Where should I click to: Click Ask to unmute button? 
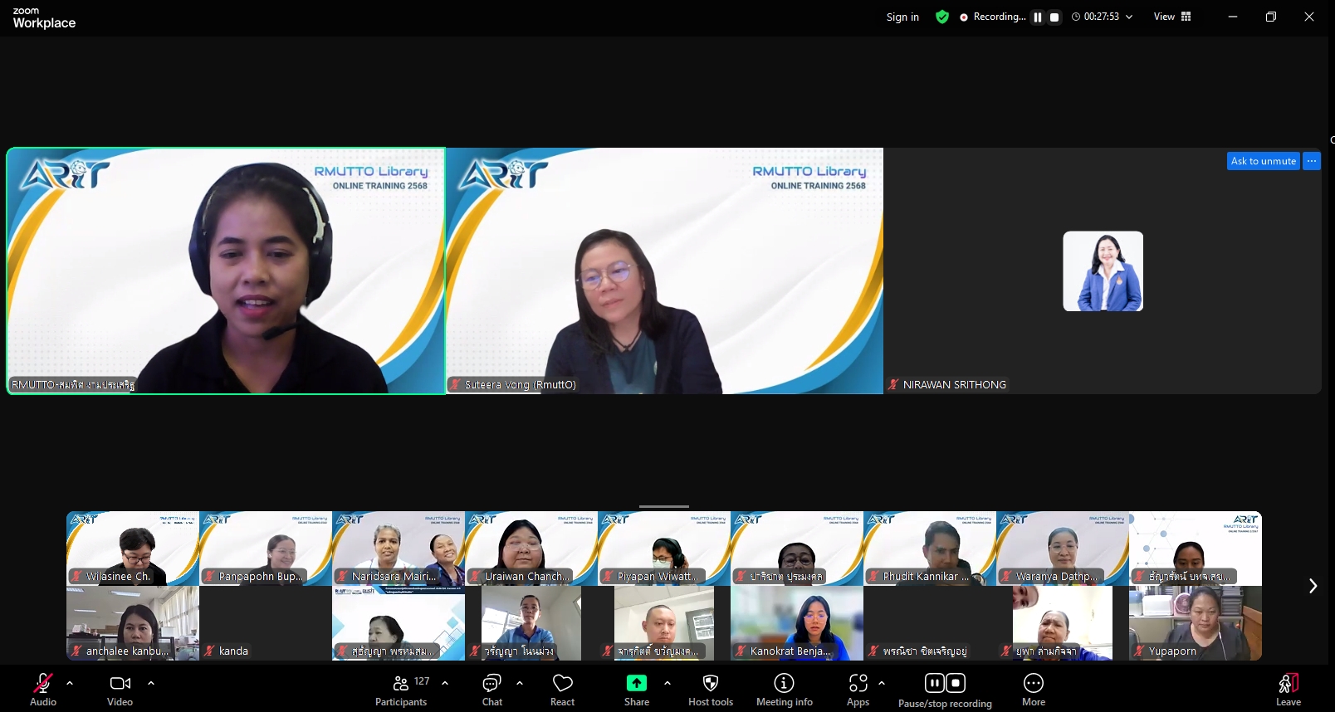click(1264, 161)
